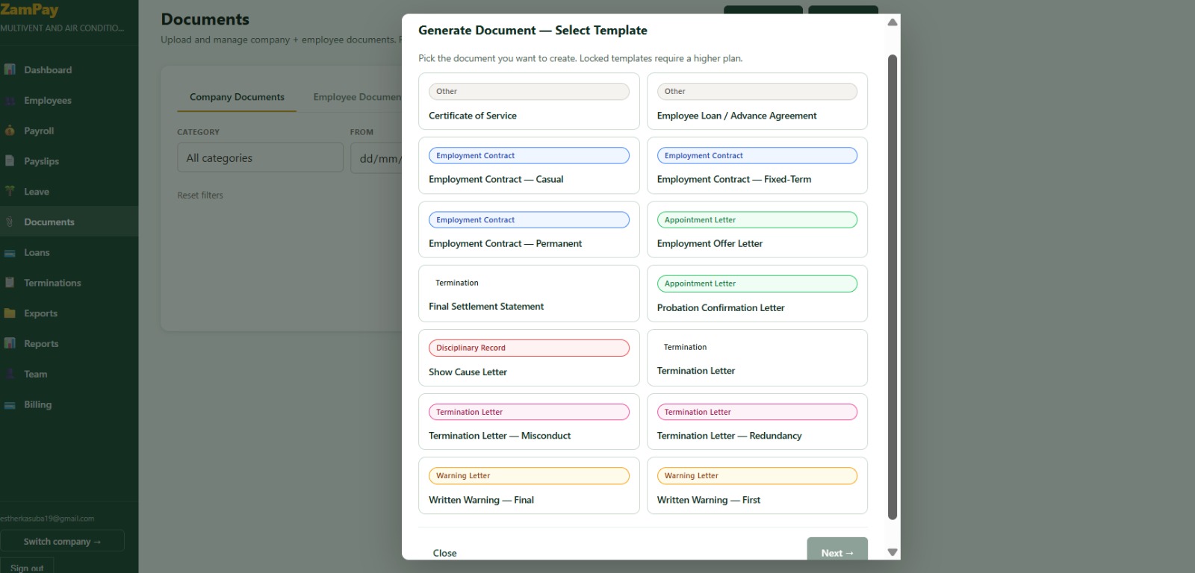Click the Next button in dialog
Image resolution: width=1195 pixels, height=573 pixels.
(x=837, y=551)
